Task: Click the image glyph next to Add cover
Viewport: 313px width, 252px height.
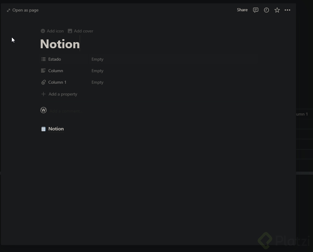Action: click(x=70, y=31)
